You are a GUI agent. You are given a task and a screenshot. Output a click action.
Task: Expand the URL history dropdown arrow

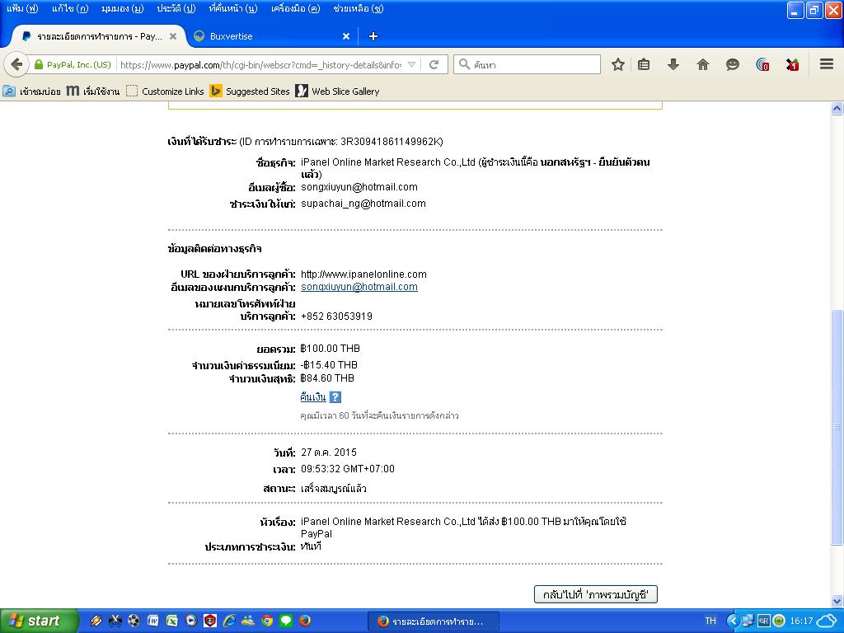point(412,64)
